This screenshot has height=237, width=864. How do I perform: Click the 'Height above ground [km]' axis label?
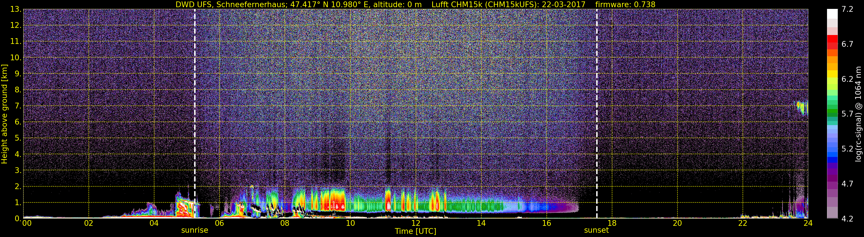(x=4, y=114)
